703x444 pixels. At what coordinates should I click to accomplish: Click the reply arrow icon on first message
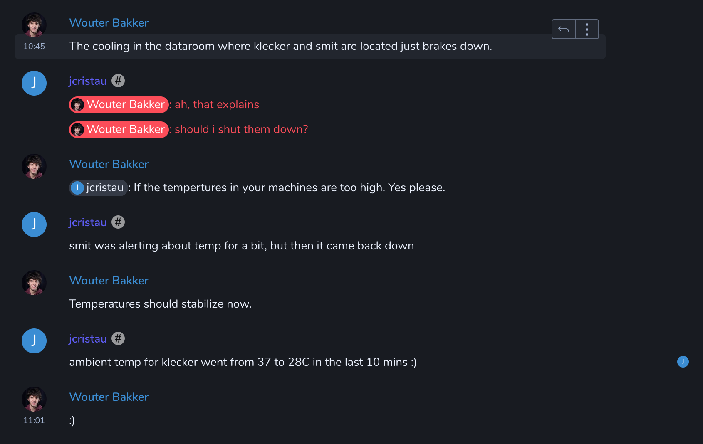(563, 29)
